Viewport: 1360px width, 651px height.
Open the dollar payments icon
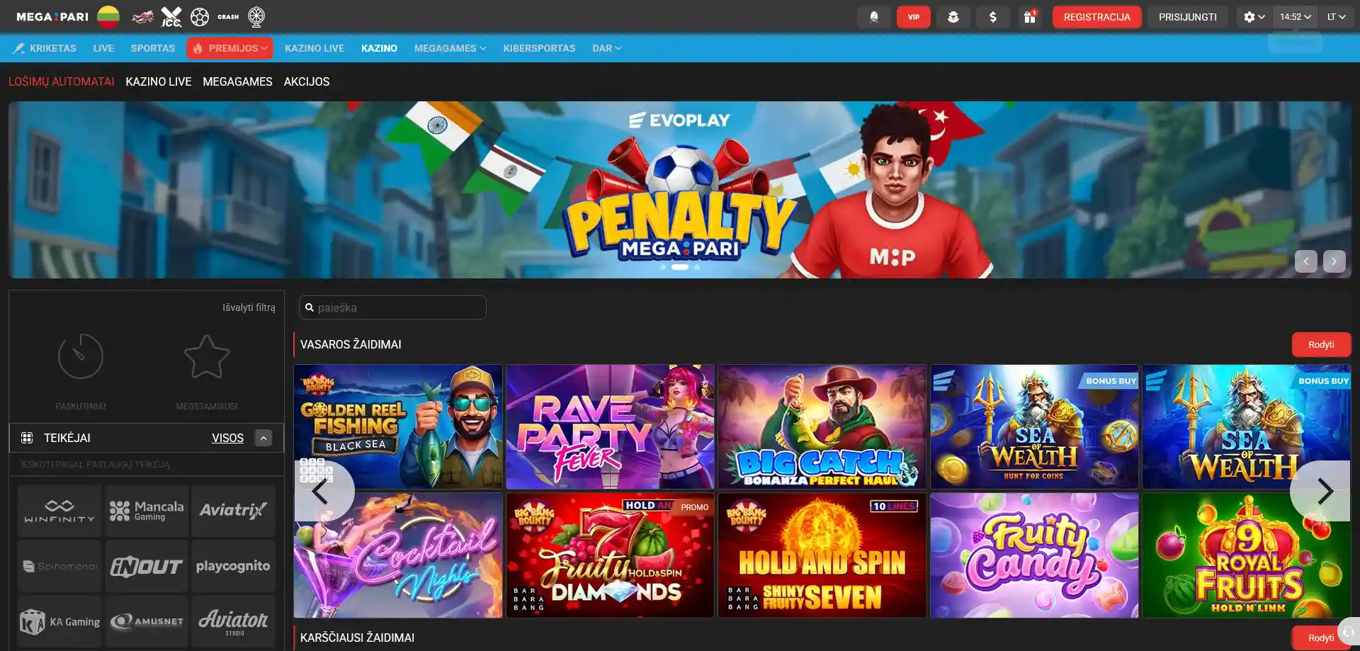[x=993, y=17]
